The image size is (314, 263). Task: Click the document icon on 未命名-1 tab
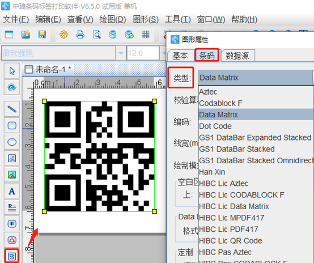point(29,70)
